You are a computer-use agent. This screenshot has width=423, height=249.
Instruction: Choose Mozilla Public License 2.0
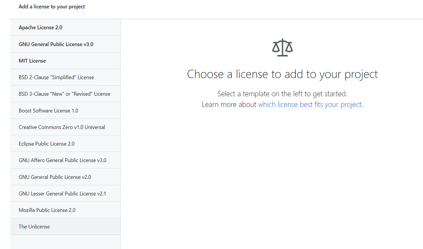65,210
